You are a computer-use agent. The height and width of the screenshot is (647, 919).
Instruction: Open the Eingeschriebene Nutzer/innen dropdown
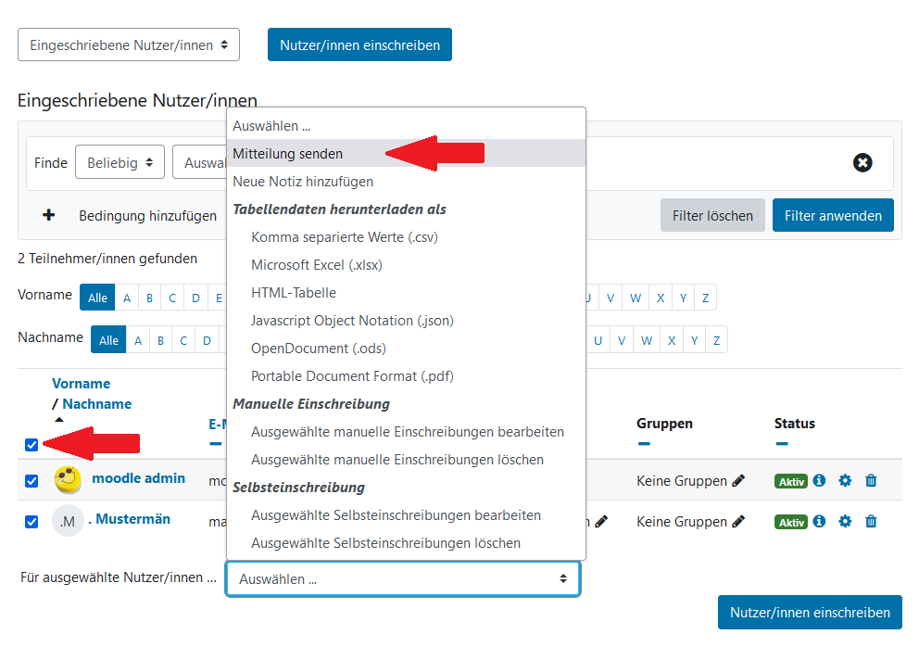pyautogui.click(x=129, y=44)
